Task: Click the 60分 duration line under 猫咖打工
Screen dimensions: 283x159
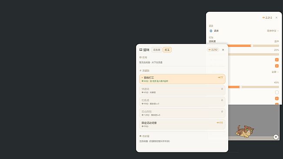Action: point(155,81)
